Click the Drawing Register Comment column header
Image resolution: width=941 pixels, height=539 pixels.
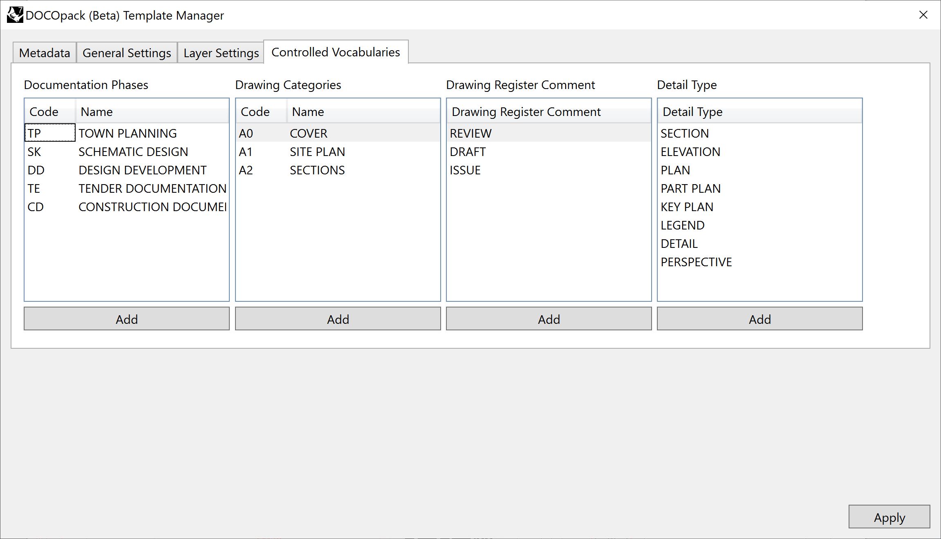[549, 111]
